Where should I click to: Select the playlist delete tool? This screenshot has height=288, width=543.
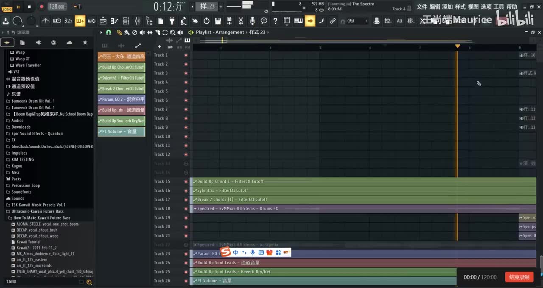(134, 32)
